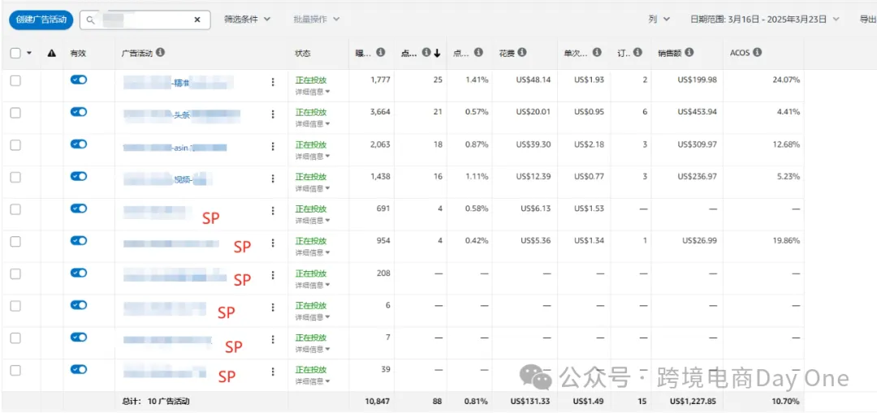Open three-dot menu for 39 impressions row
877x413 pixels.
(273, 372)
